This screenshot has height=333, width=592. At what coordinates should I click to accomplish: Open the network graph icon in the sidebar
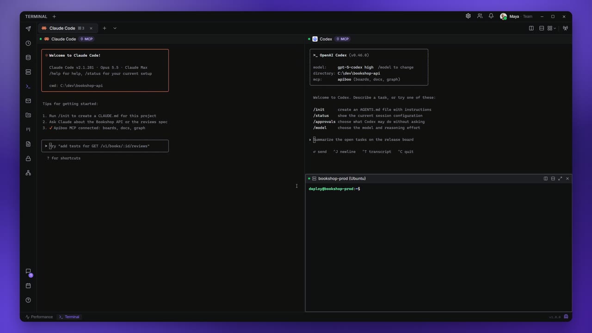(28, 173)
